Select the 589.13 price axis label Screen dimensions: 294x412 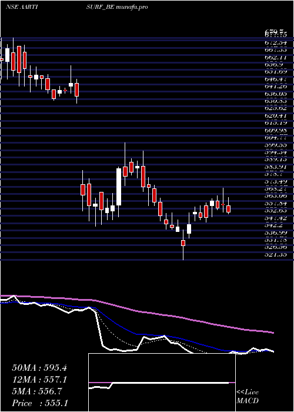tap(276, 160)
